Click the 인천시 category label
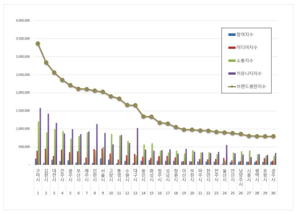The width and height of the screenshot is (296, 213). (x=95, y=175)
